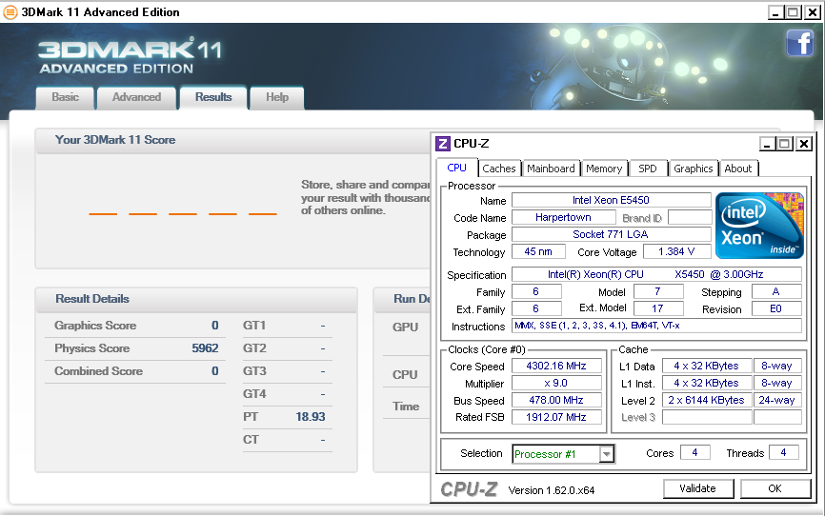
Task: Click the Facebook share icon
Action: point(799,43)
